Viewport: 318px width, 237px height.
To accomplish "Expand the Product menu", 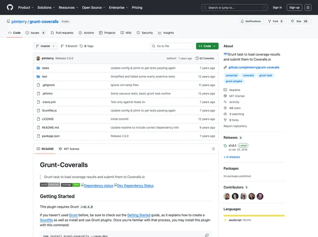I will 25,7.
